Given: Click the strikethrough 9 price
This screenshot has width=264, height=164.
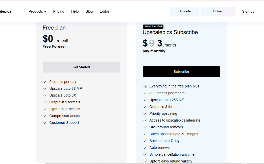Looking at the screenshot, I should [152, 43].
